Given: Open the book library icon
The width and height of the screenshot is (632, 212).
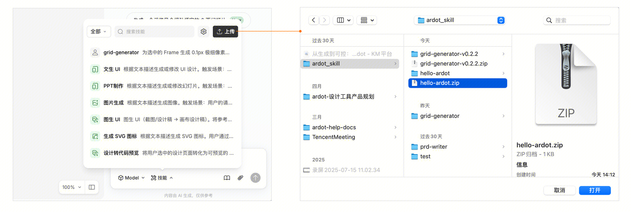Looking at the screenshot, I should (x=227, y=178).
